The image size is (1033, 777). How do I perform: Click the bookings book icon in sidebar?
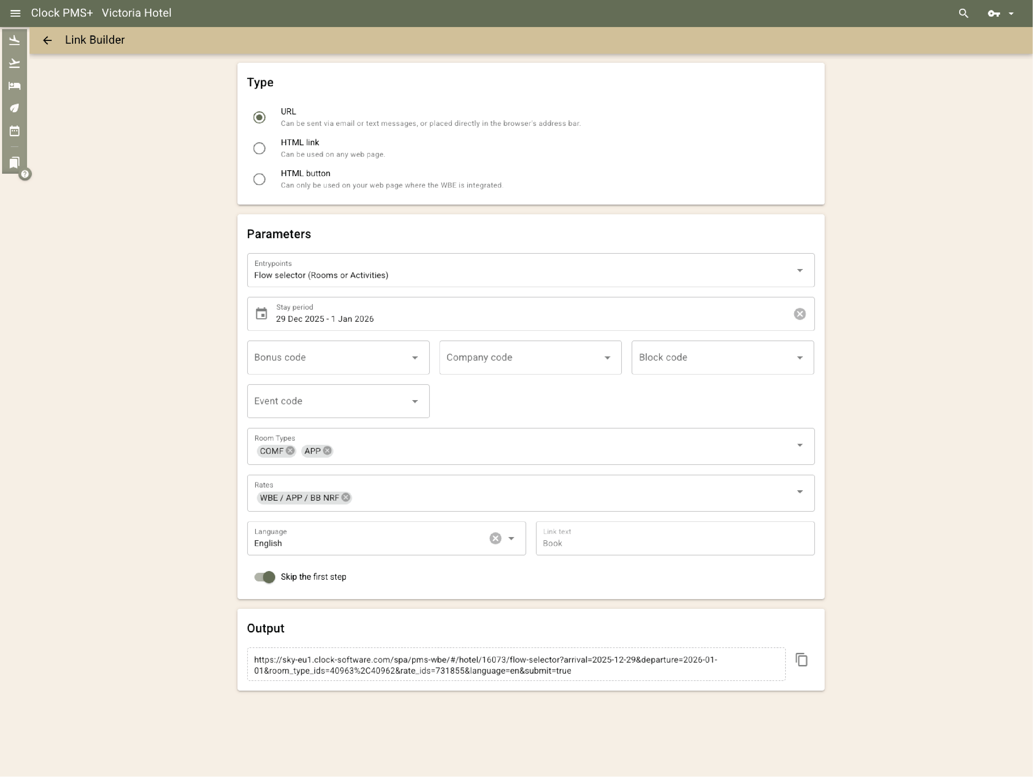[x=14, y=163]
